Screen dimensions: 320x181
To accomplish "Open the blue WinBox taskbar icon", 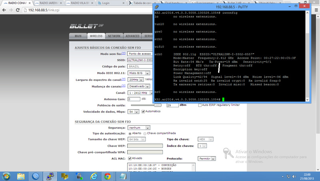I will click(36, 176).
